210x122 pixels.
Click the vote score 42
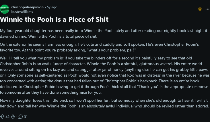7,116
